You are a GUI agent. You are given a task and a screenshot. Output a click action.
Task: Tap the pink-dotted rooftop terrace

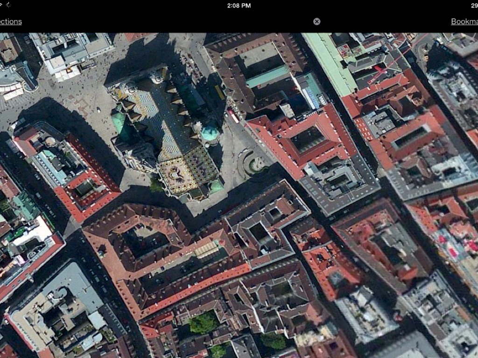(449, 242)
